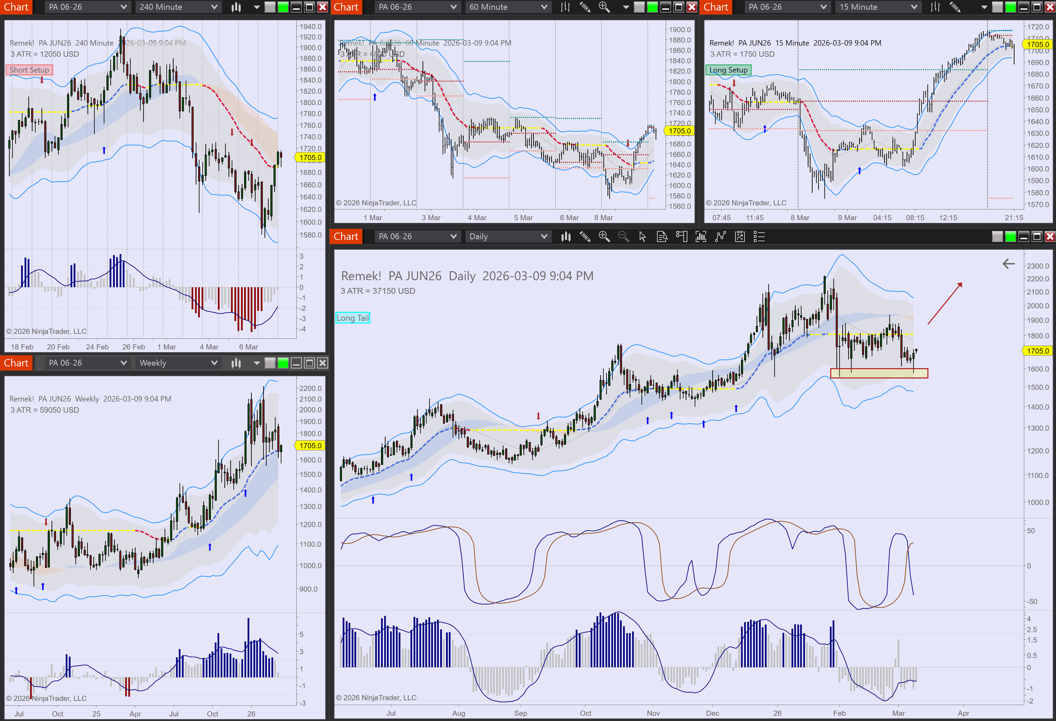Screen dimensions: 1056x721
Task: Toggle green instrument link on Weekly chart
Action: pyautogui.click(x=283, y=363)
